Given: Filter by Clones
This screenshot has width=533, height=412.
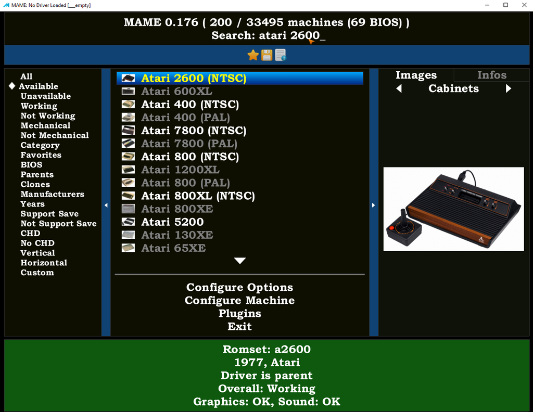Looking at the screenshot, I should coord(35,185).
